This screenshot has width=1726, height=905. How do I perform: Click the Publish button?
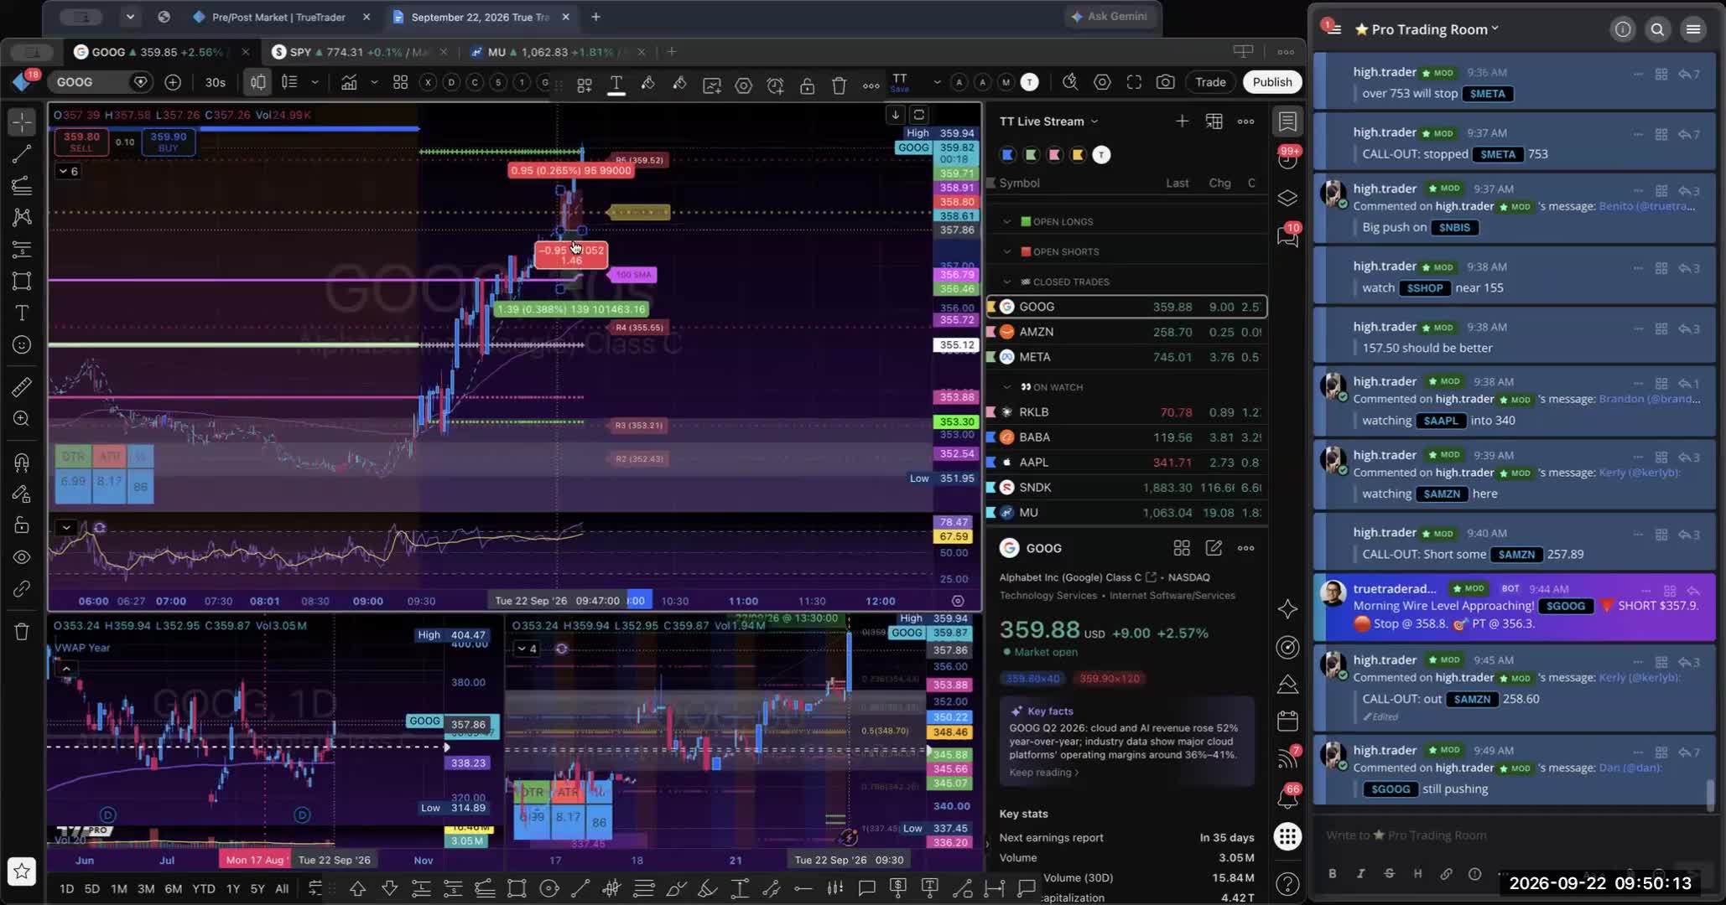[1272, 82]
